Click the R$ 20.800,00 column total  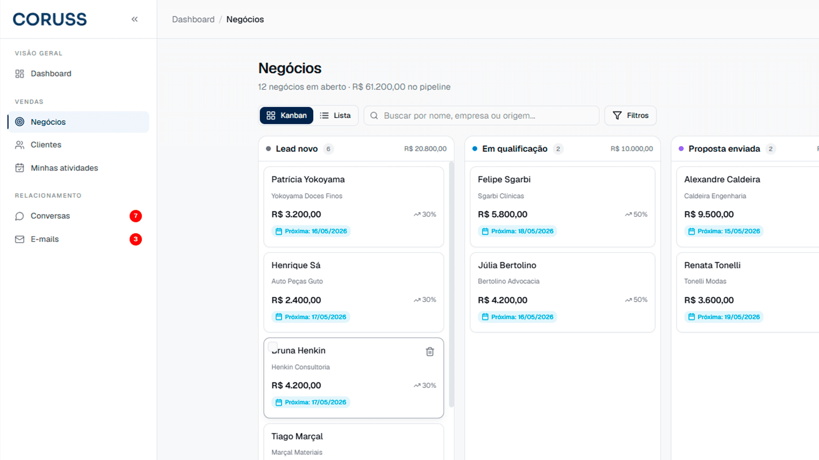click(425, 149)
